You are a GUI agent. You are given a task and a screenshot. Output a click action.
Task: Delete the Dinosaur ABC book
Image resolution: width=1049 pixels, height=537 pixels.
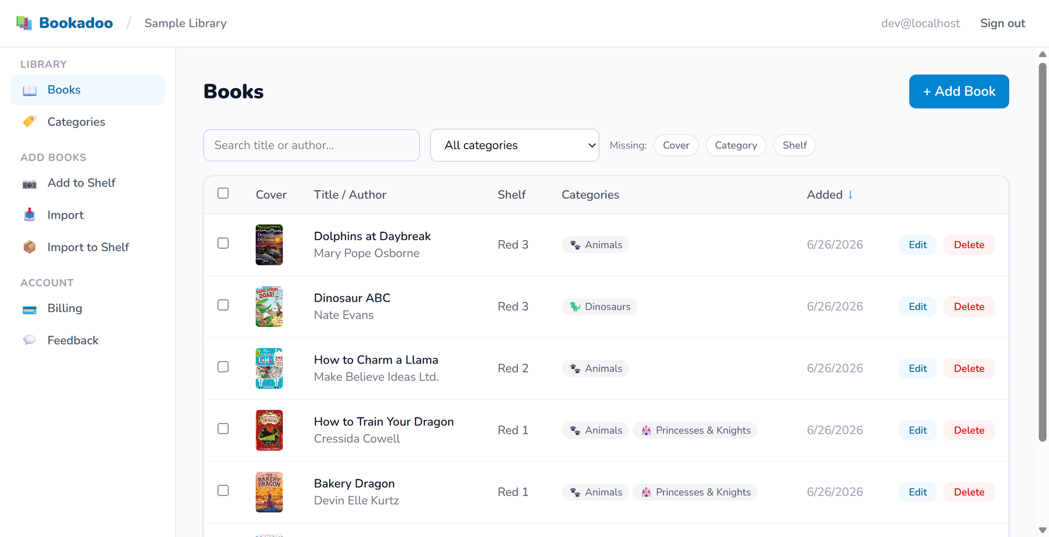pyautogui.click(x=969, y=307)
